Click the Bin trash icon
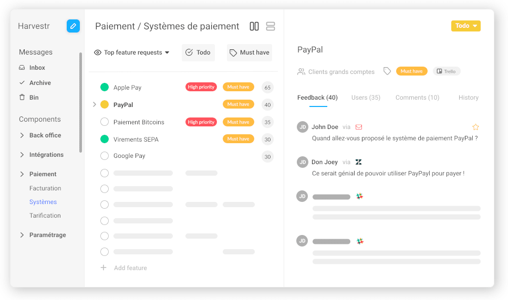Screen dimensions: 508x300 click(22, 98)
